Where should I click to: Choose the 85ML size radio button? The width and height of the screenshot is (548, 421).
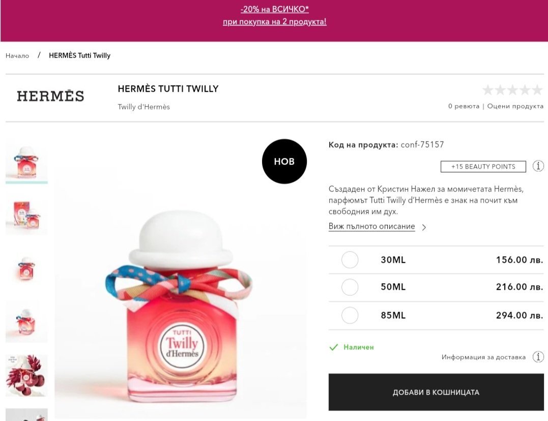coord(350,316)
